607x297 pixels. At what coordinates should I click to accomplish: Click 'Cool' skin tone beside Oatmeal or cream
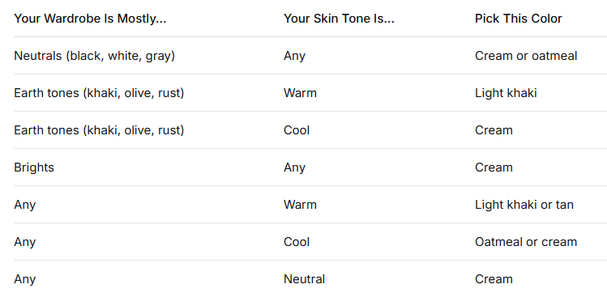pyautogui.click(x=297, y=242)
